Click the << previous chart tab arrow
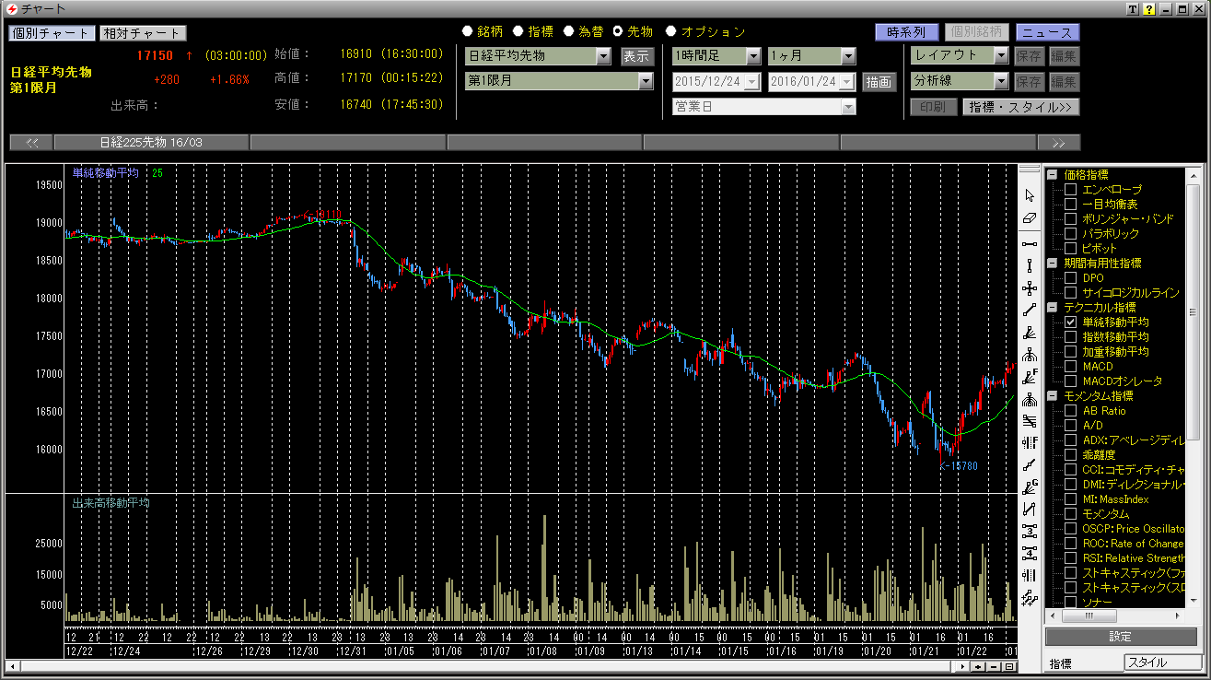The width and height of the screenshot is (1211, 680). pos(31,142)
